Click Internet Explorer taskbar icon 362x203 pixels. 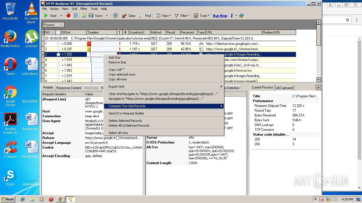(23, 199)
